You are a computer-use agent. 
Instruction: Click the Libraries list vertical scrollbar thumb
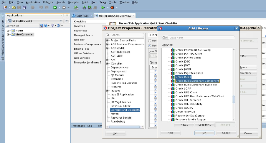[x=234, y=99]
